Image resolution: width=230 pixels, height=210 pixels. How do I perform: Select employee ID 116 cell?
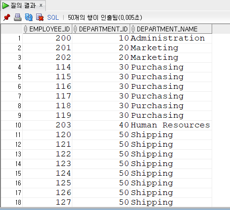pos(47,86)
